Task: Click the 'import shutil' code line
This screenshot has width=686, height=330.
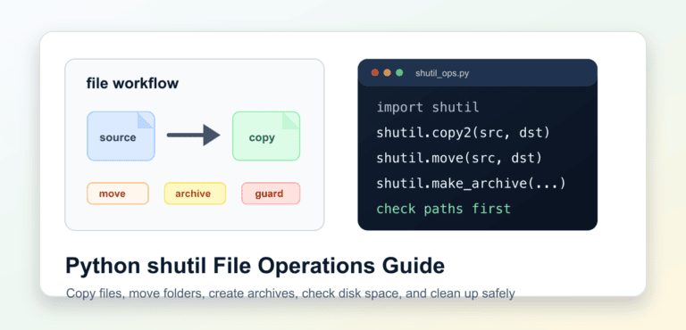Action: (x=428, y=107)
